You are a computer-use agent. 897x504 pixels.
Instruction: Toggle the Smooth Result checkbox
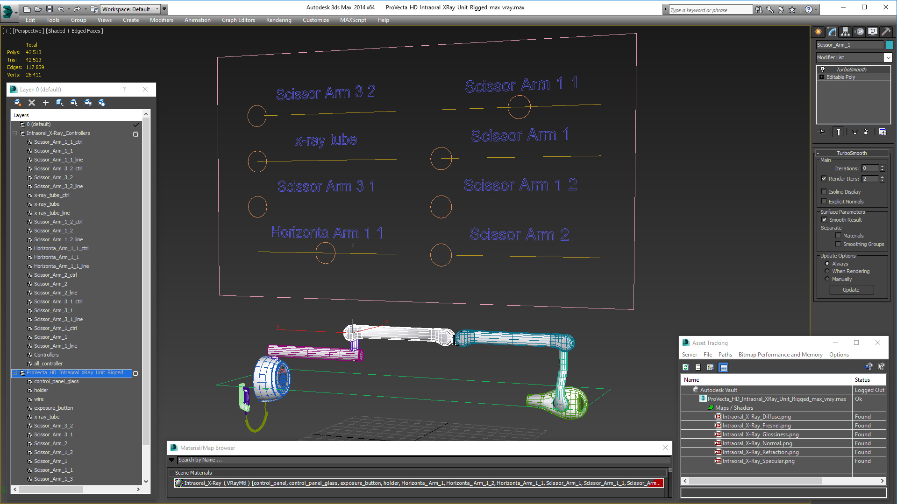click(825, 219)
